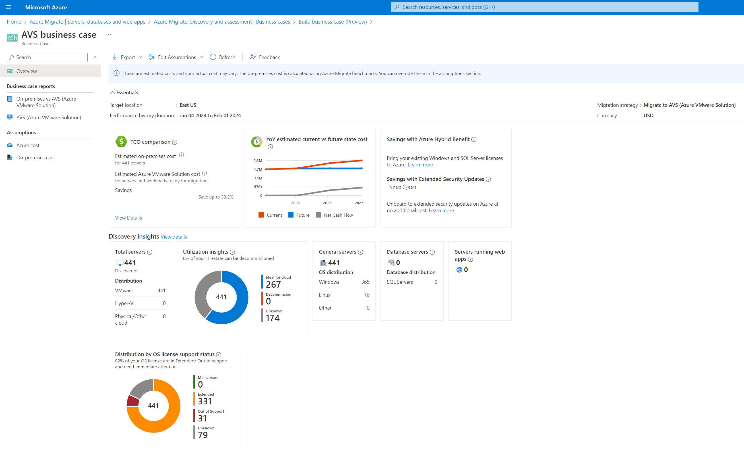744x451 pixels.
Task: Click Savings with Azure Hybrid Benefit info icon
Action: click(x=474, y=139)
